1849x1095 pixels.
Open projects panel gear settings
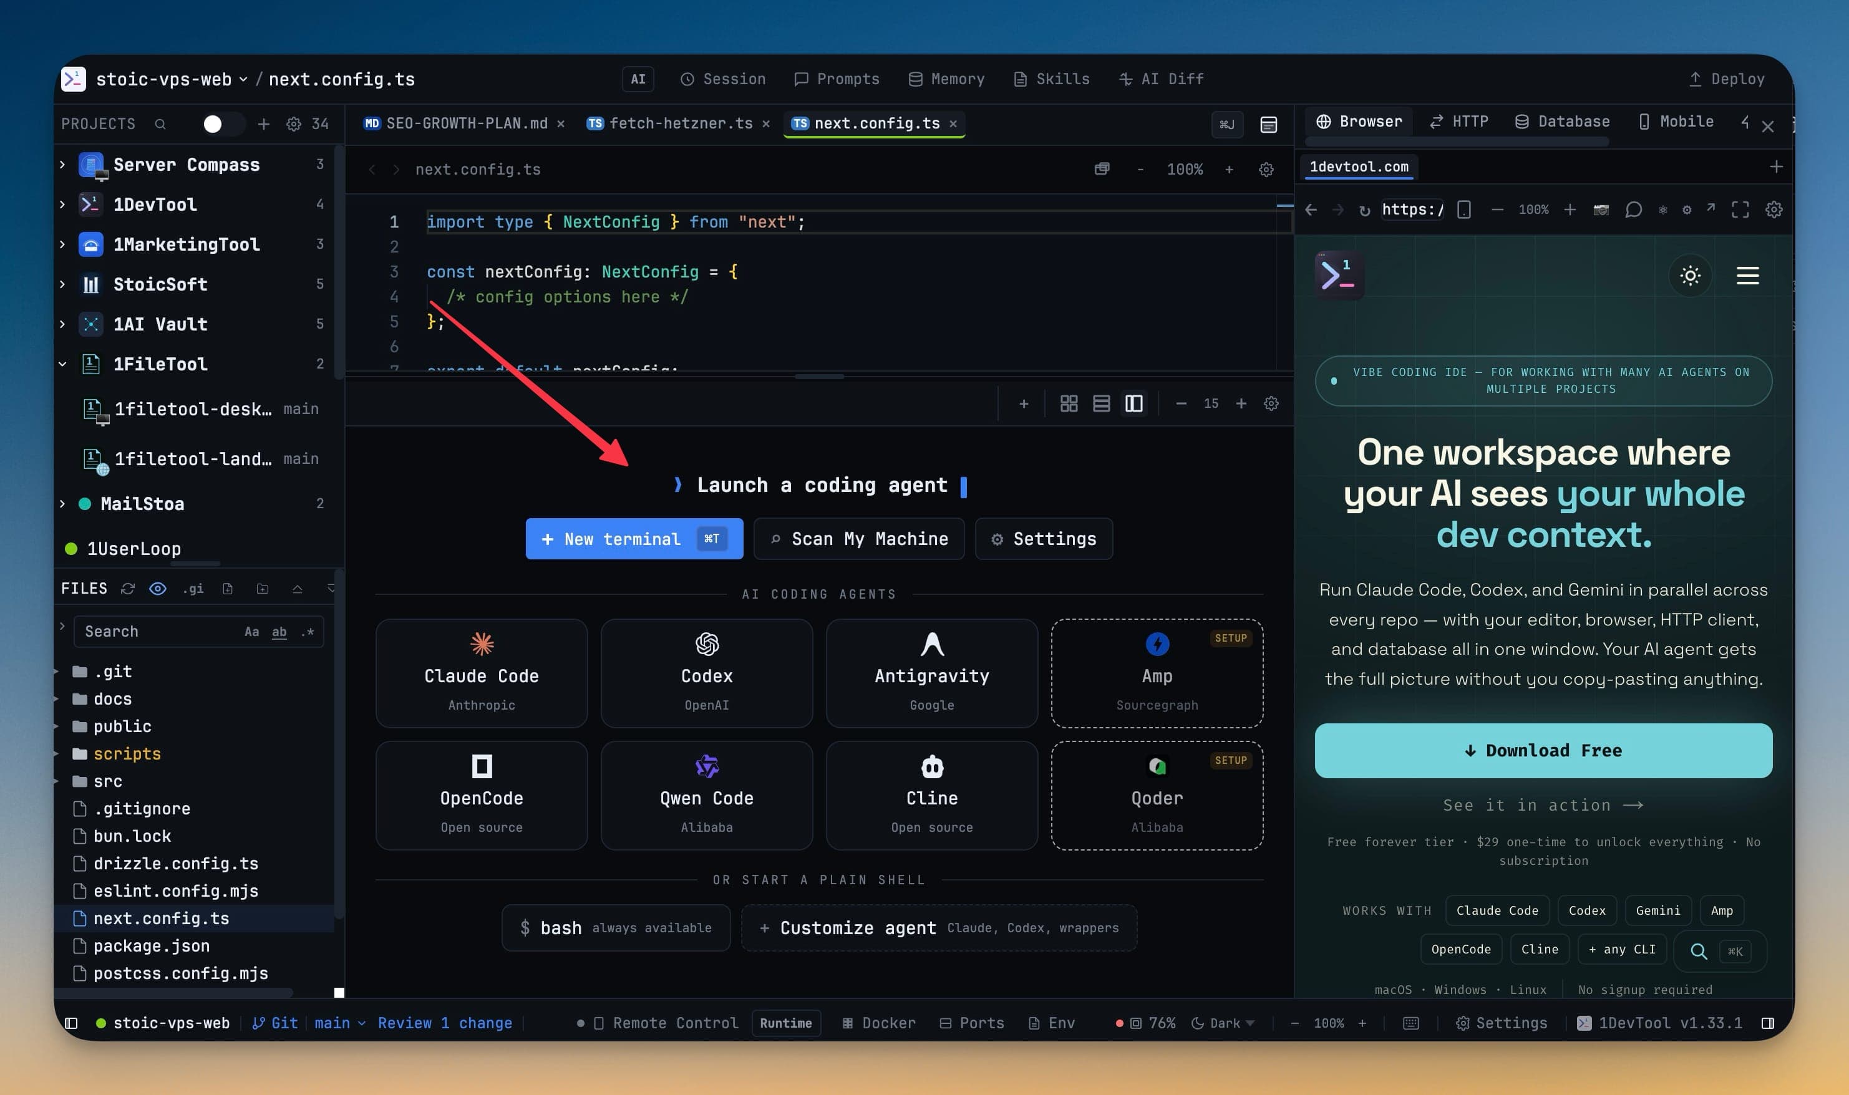click(x=294, y=124)
